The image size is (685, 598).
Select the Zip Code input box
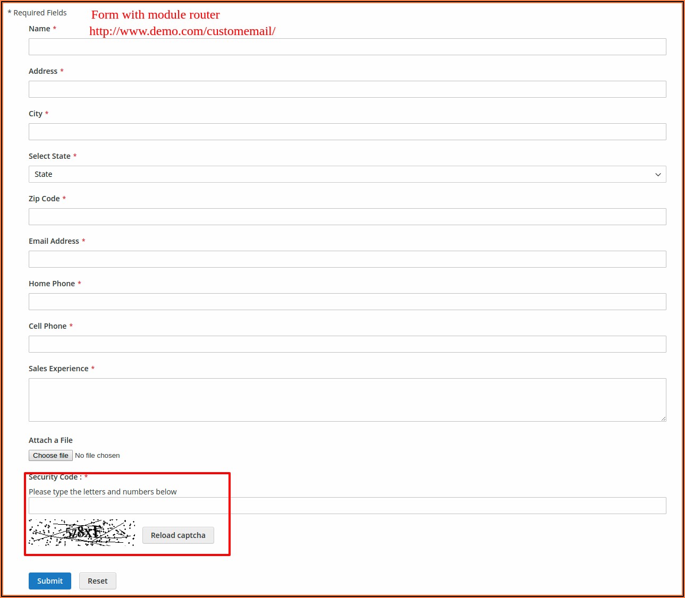click(347, 217)
